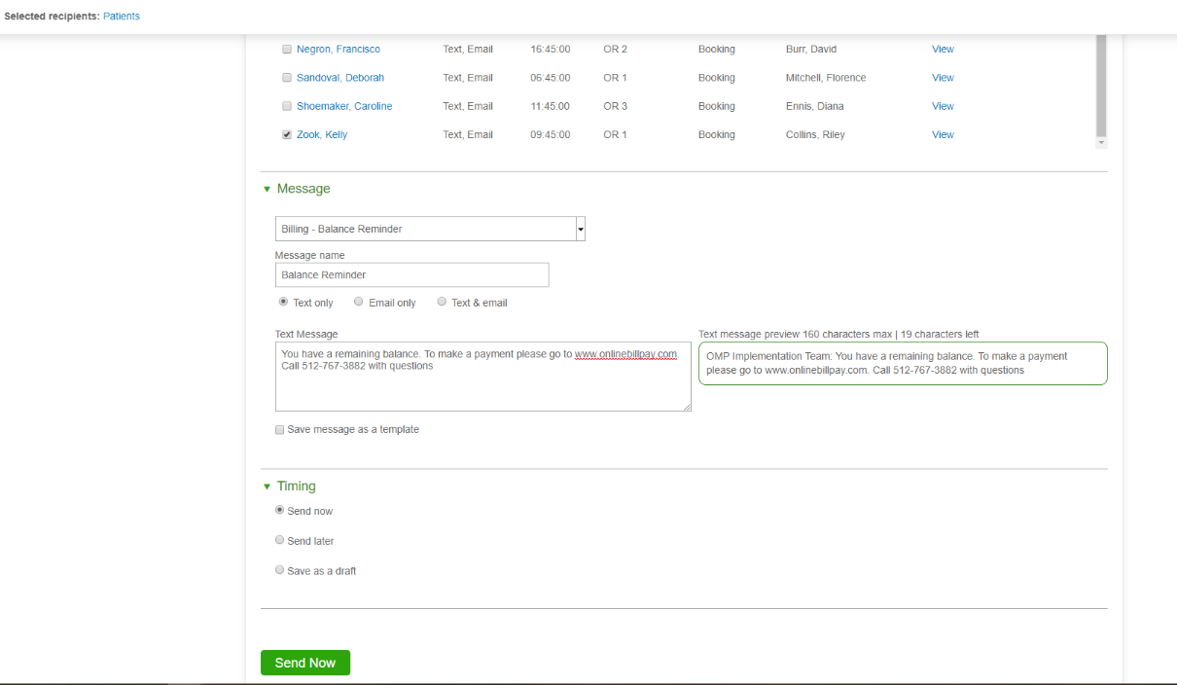1177x685 pixels.
Task: Select the Shoemaker, Caroline checkbox
Action: pos(287,106)
